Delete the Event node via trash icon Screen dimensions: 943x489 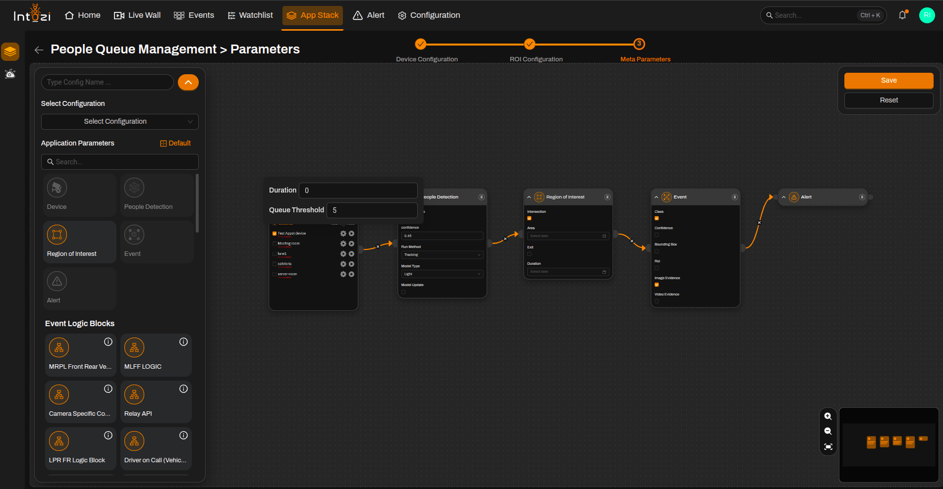click(734, 197)
